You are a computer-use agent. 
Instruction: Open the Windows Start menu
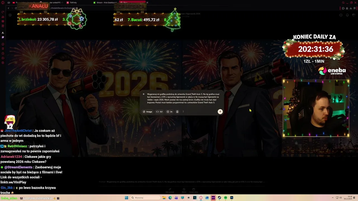pyautogui.click(x=126, y=198)
